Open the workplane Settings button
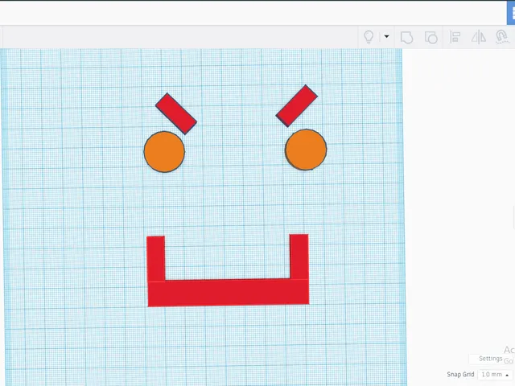 coord(490,359)
